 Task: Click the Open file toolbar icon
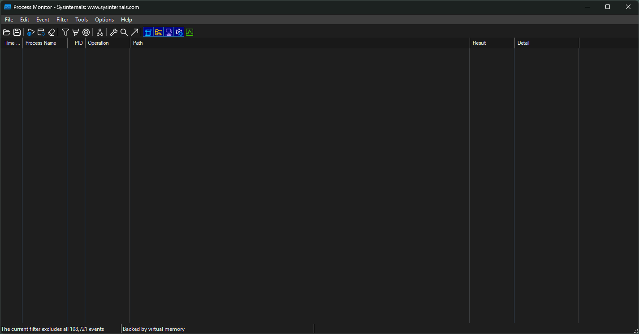click(7, 32)
